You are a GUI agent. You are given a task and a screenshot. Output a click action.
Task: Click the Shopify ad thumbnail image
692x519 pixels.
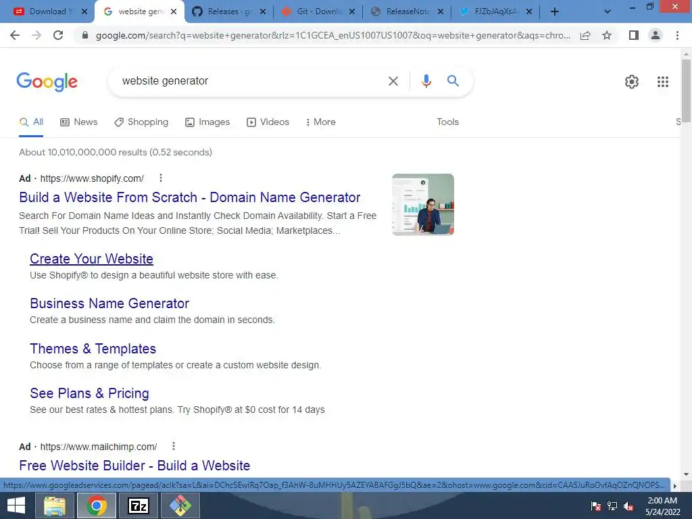(x=423, y=204)
